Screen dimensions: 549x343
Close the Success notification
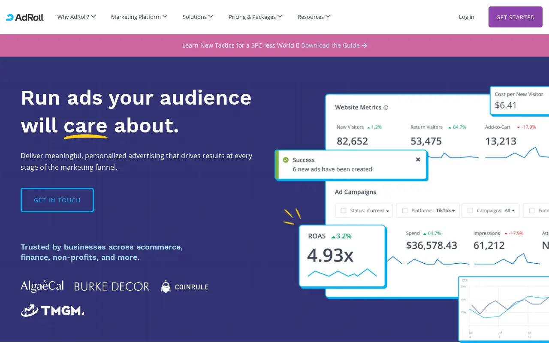pos(418,159)
